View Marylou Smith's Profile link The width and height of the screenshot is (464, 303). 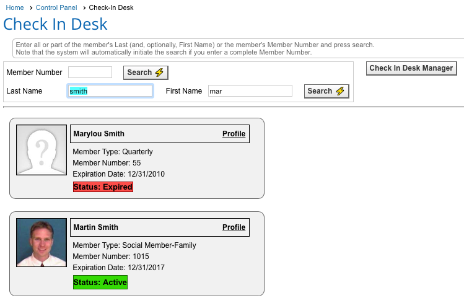pos(234,134)
